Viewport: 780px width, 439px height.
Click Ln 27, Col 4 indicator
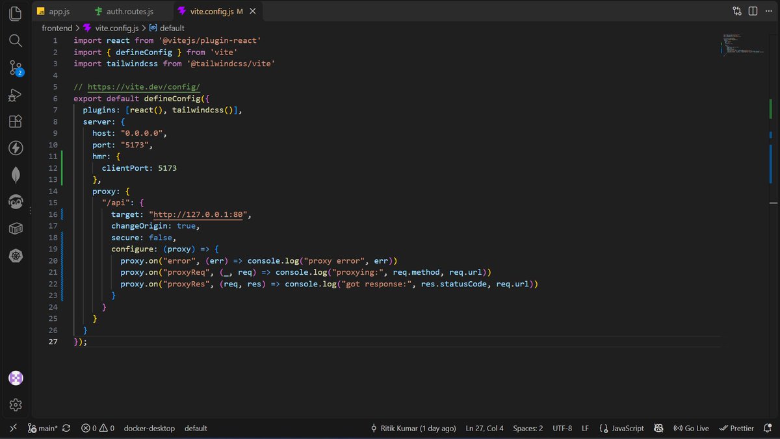[485, 428]
